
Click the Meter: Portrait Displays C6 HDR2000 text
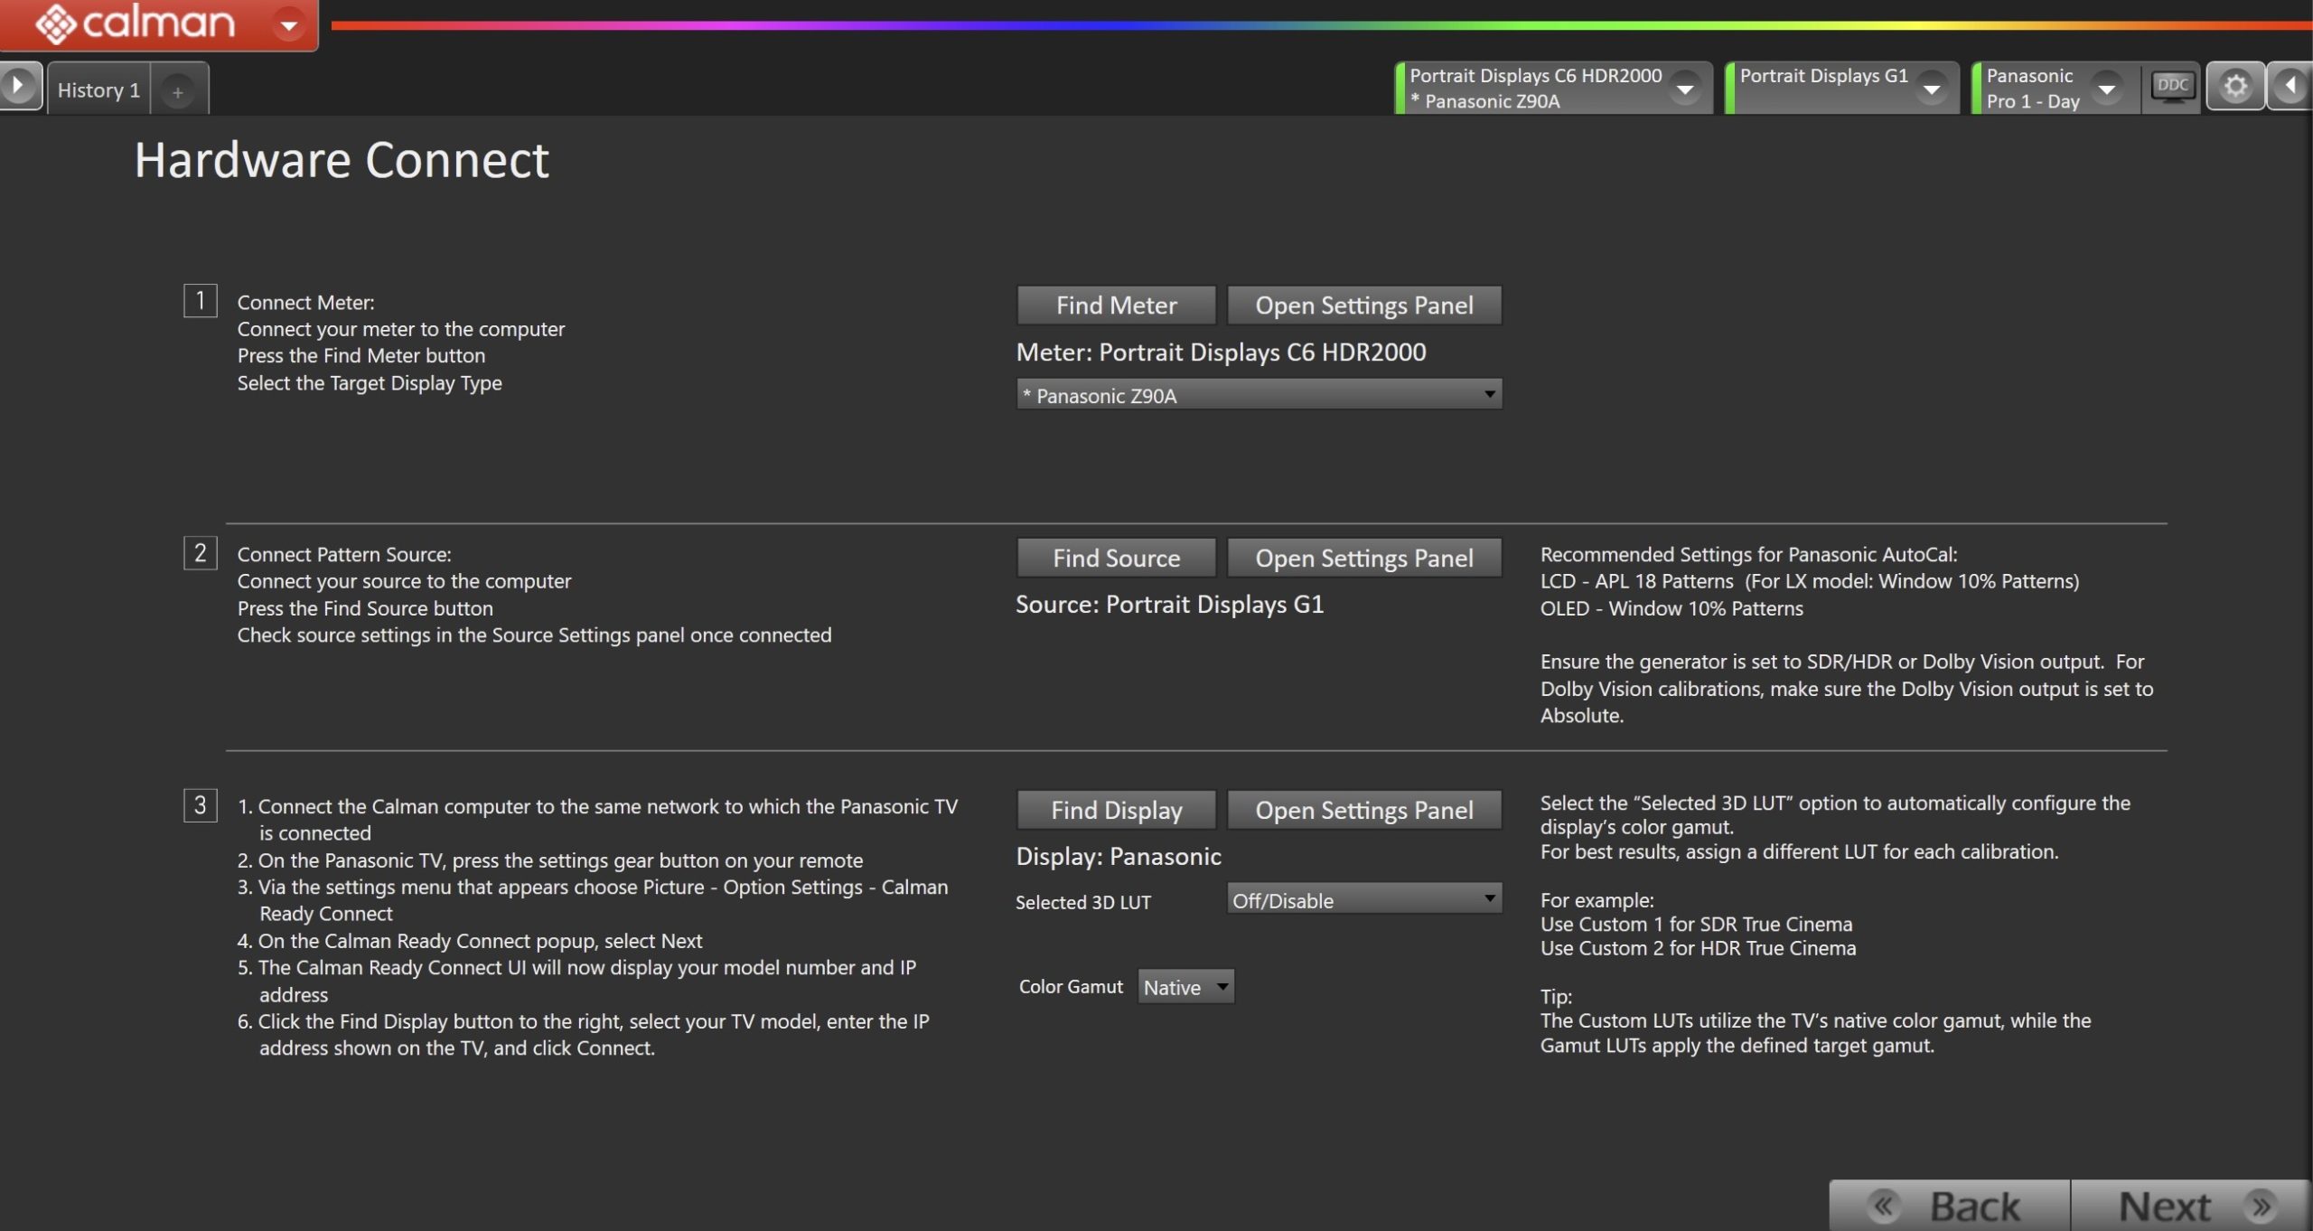(1221, 352)
